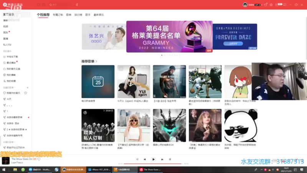Open the dark monster film BGM playlist
This screenshot has height=173, width=307.
coord(170,126)
